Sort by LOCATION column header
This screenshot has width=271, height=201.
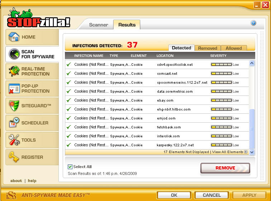click(x=165, y=56)
